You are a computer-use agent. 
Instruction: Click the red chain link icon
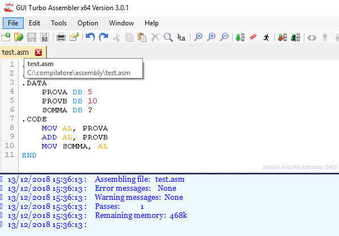pos(253,37)
